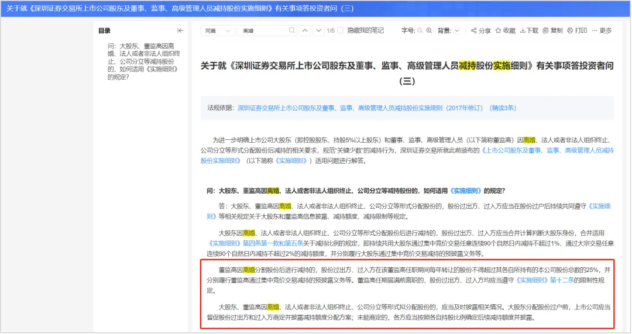Decrease font size with zoom-out icon
Viewport: 632px width, 334px height.
coord(420,30)
